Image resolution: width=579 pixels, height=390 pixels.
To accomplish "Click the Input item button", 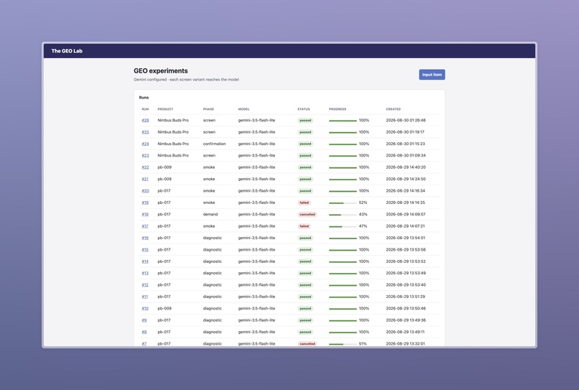I will click(432, 75).
